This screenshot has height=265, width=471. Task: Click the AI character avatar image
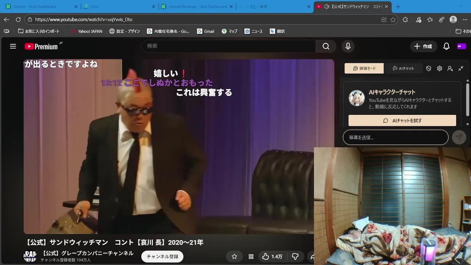(357, 98)
